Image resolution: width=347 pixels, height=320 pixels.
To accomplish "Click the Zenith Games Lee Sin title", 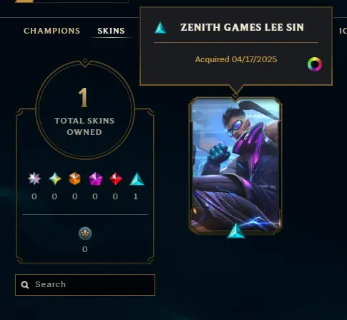I will [242, 27].
